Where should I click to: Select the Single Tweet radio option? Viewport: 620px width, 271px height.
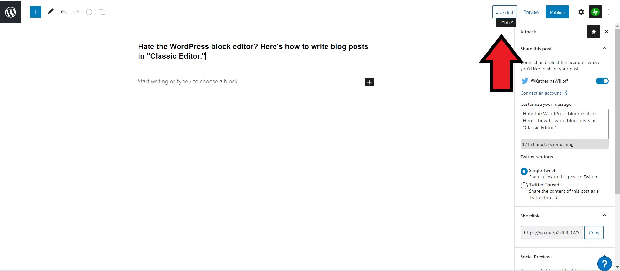(524, 171)
